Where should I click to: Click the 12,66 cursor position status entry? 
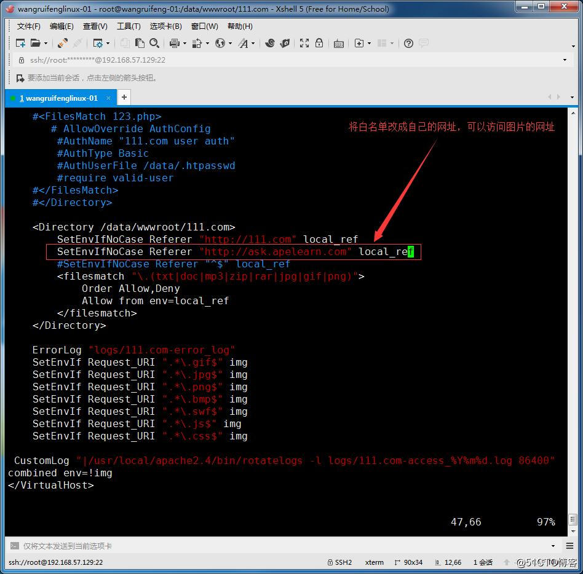[x=448, y=562]
